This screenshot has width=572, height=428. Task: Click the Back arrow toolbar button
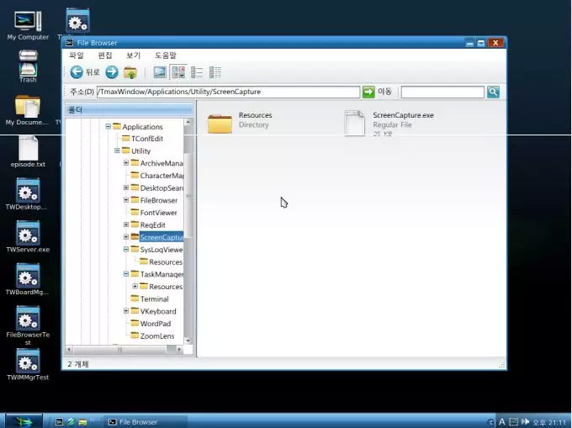coord(77,72)
